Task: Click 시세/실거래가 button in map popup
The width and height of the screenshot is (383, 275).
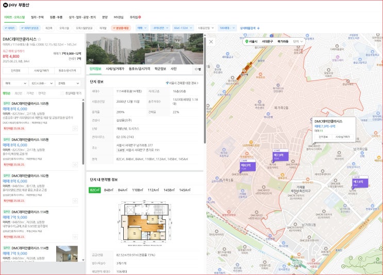Action: click(343, 137)
